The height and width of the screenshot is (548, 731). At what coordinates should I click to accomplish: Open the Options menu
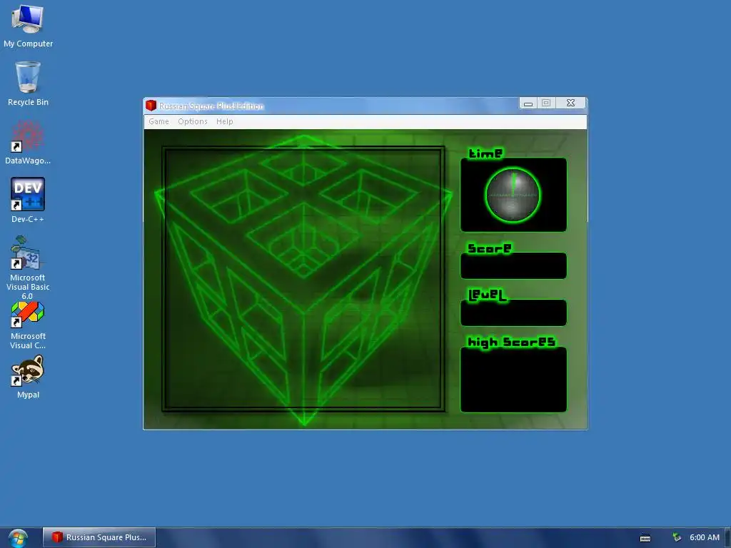coord(193,121)
